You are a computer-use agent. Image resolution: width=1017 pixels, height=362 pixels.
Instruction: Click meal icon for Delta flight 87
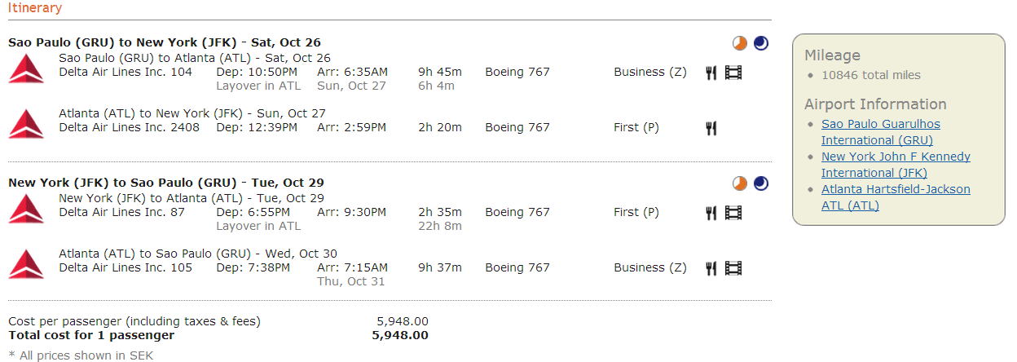pos(711,213)
